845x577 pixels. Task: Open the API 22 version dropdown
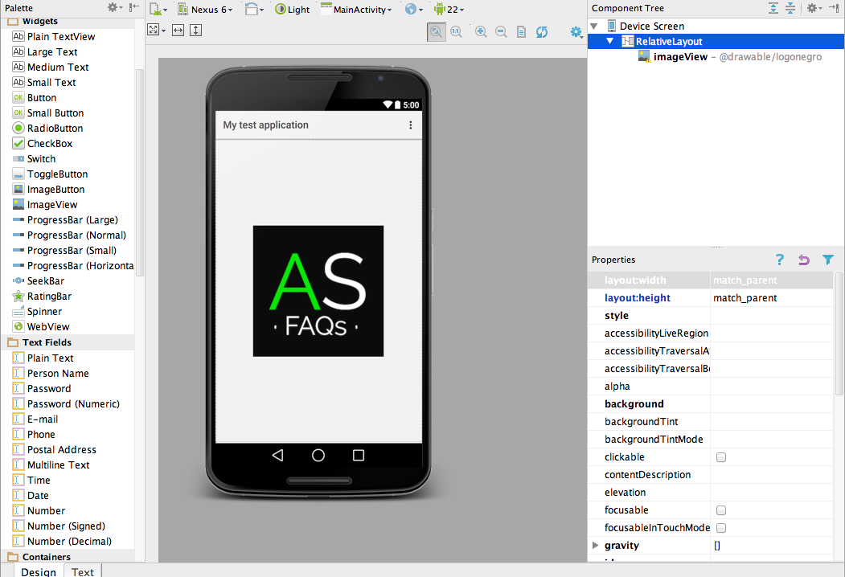click(449, 9)
